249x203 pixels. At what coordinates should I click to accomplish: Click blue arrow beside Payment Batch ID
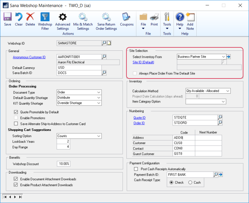click(220, 175)
